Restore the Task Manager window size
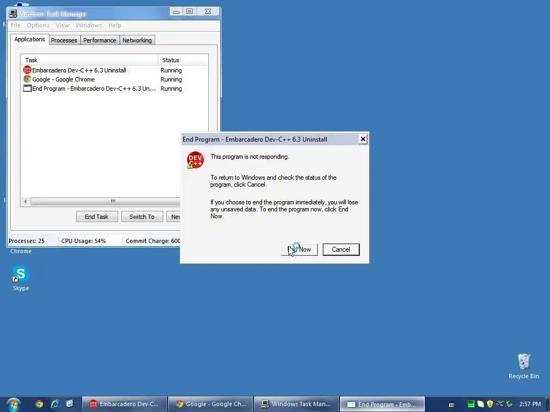 click(x=190, y=12)
